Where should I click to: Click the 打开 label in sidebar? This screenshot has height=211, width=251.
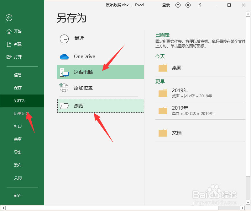[x=18, y=57]
